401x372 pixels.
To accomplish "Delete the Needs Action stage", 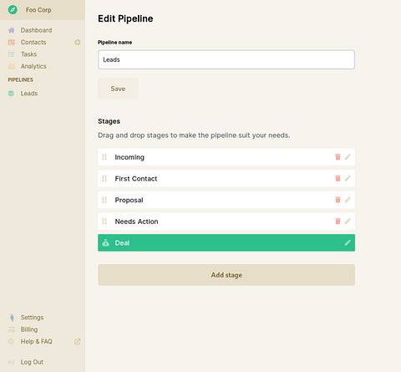I will (x=338, y=222).
